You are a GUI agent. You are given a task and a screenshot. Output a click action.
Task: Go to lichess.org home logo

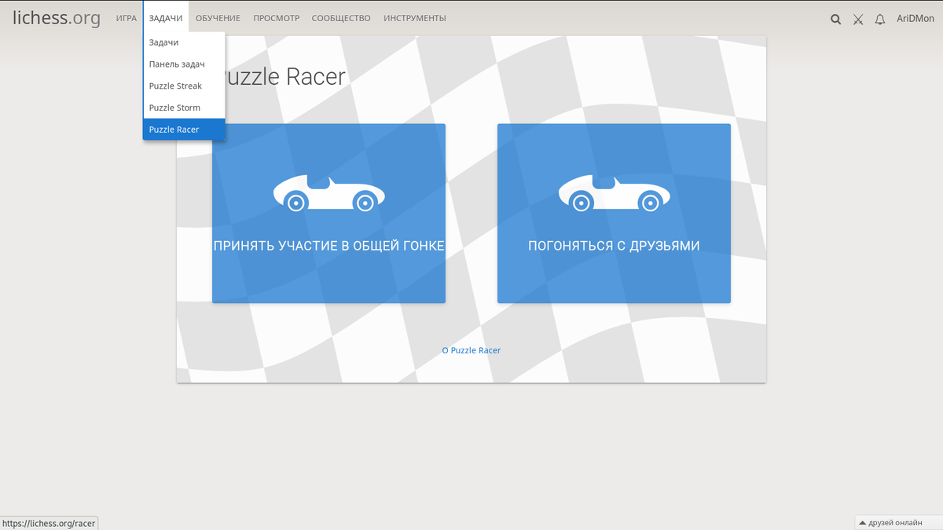(57, 17)
